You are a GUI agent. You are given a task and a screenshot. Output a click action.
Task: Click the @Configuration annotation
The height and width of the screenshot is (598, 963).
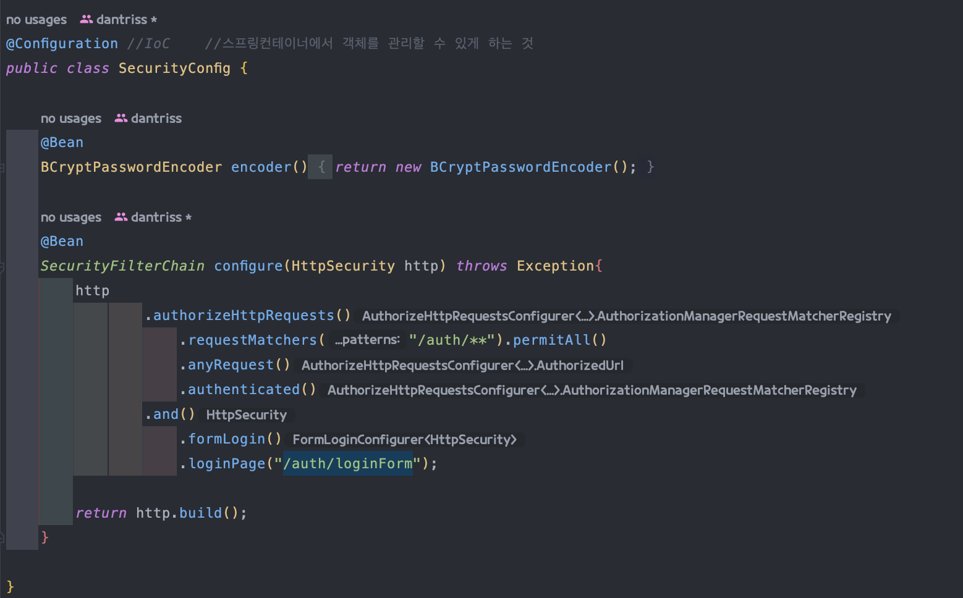[x=62, y=44]
